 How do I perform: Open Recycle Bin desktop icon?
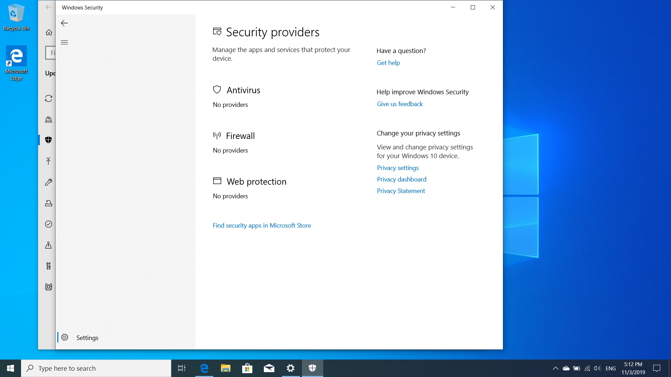[16, 17]
